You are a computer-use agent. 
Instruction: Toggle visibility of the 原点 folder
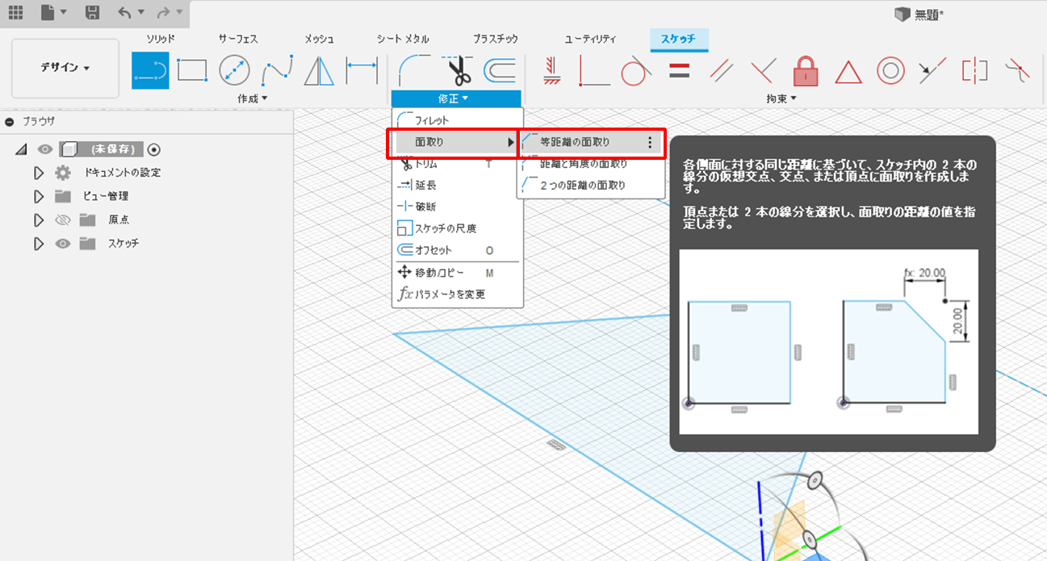coord(63,220)
